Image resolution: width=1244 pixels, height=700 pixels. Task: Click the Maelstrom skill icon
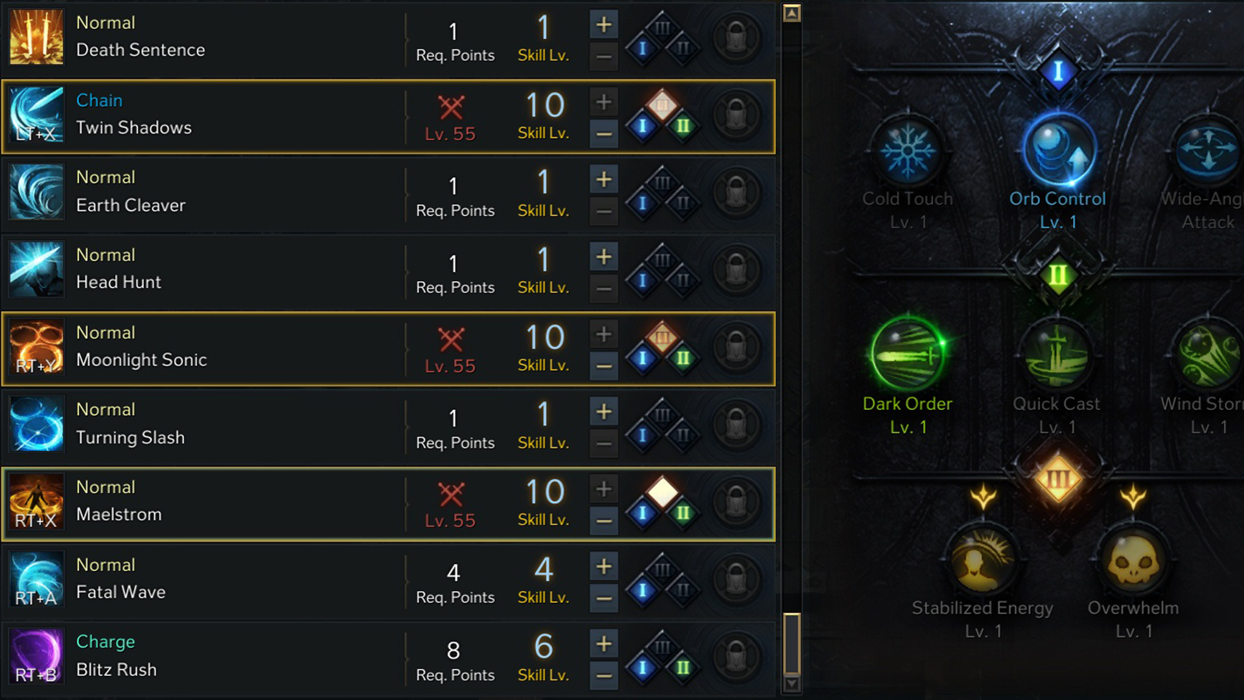pos(37,502)
